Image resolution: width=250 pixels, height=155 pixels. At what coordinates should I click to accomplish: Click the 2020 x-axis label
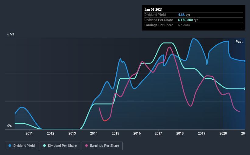[x=223, y=133]
